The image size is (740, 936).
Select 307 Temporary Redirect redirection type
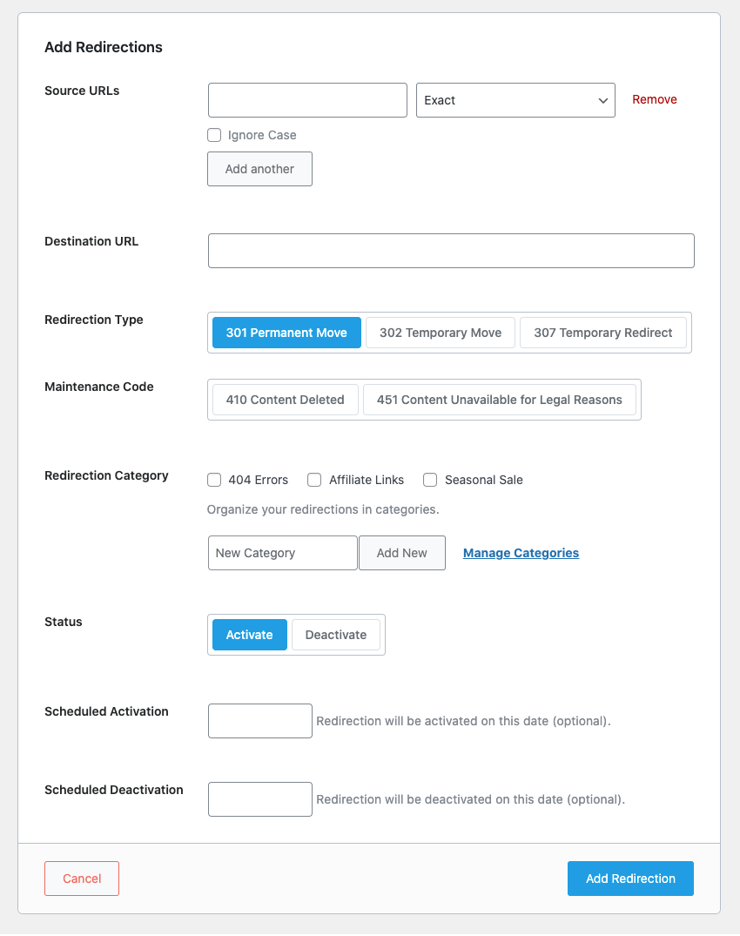click(x=602, y=333)
